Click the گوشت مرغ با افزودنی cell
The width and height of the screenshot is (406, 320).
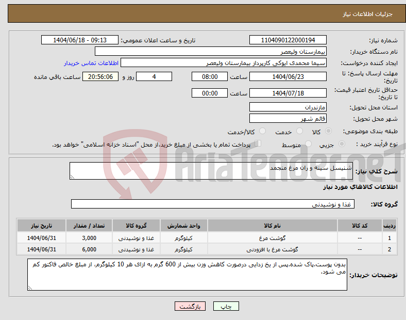click(272, 249)
